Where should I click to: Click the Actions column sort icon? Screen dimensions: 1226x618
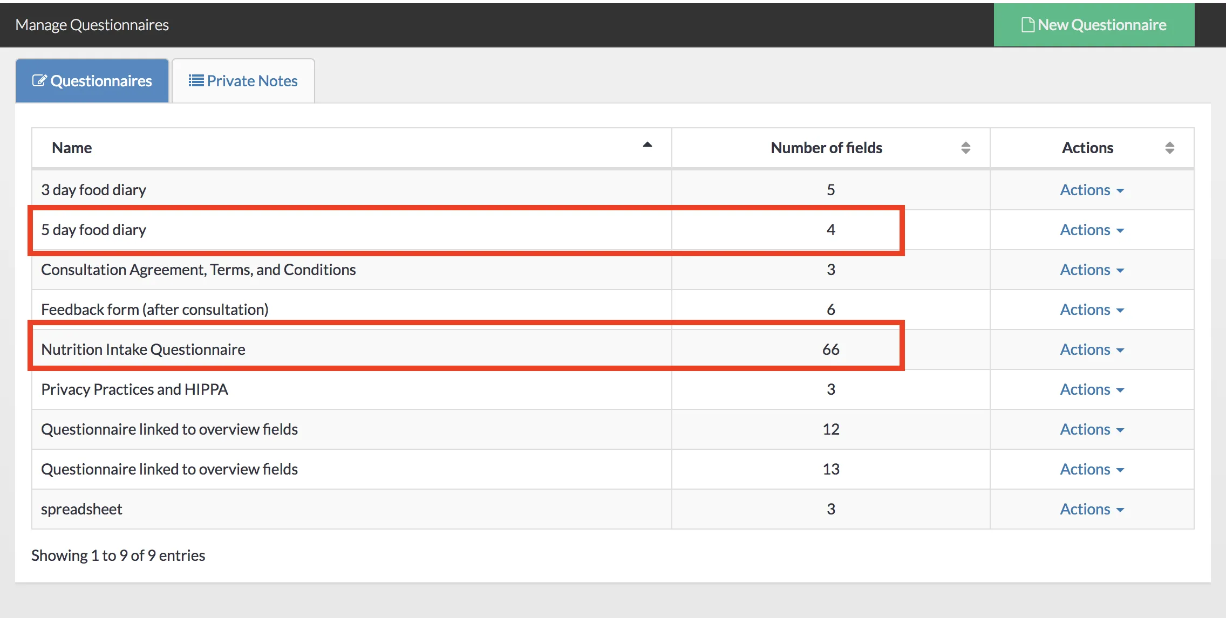point(1169,148)
